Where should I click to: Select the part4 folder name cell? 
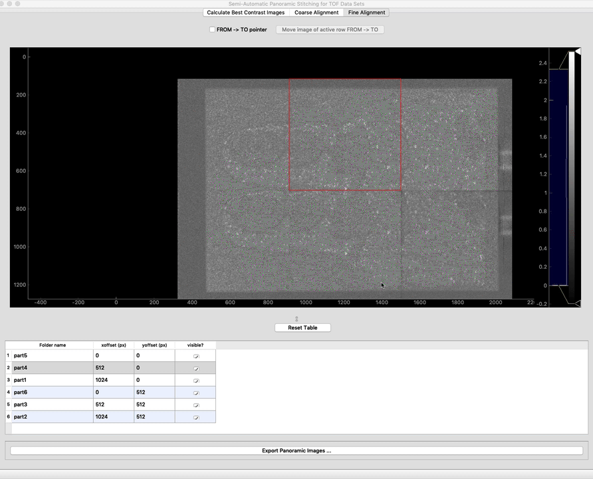click(x=52, y=368)
